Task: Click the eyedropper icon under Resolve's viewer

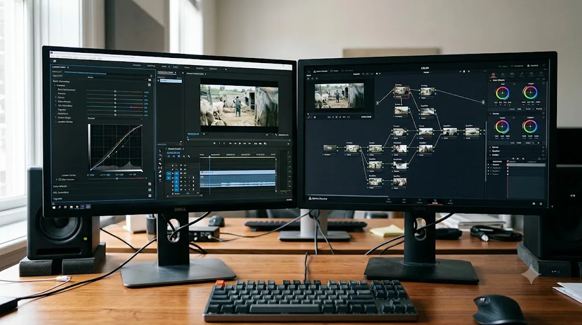Action: [309, 117]
